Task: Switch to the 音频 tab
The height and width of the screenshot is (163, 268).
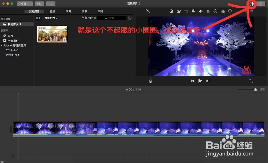Action: click(52, 11)
